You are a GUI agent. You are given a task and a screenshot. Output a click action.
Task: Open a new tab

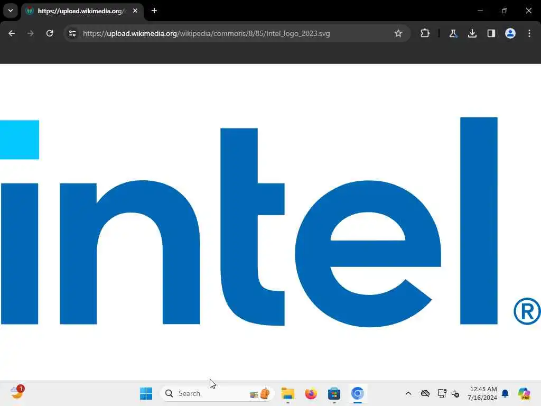pyautogui.click(x=154, y=11)
